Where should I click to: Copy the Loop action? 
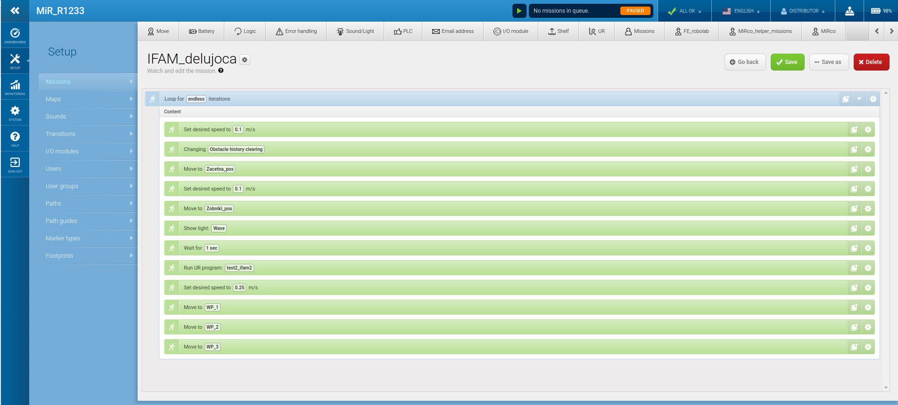[846, 99]
